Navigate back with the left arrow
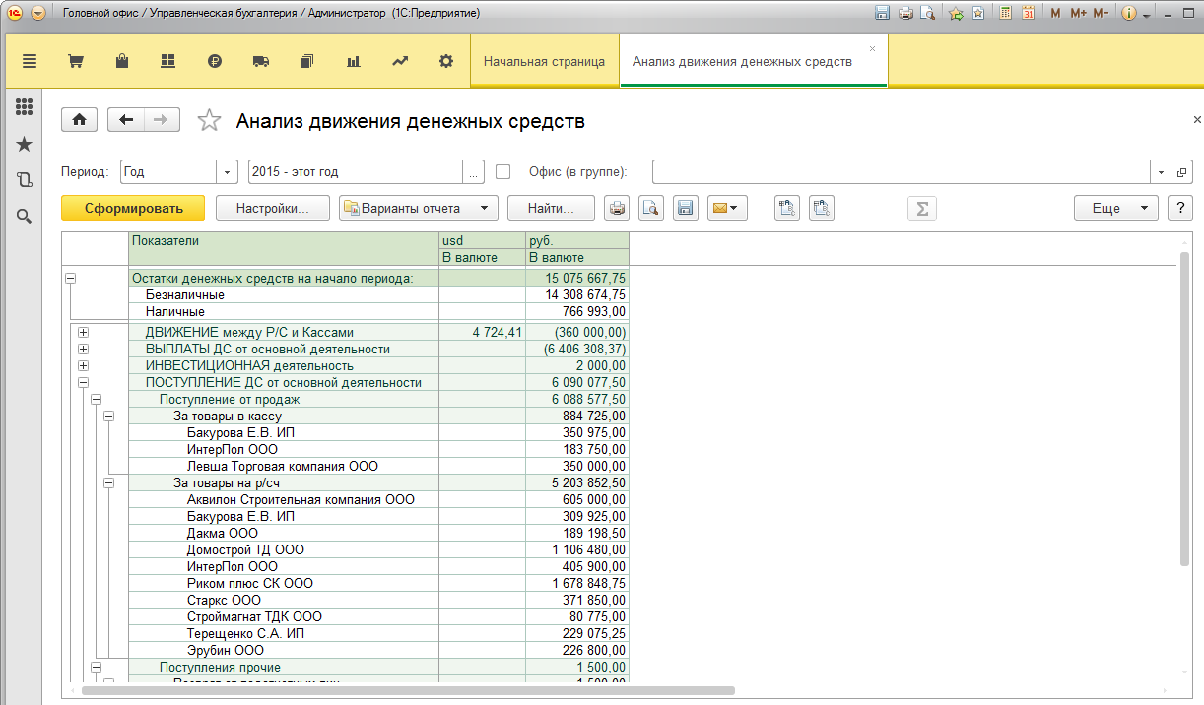The width and height of the screenshot is (1204, 705). tap(126, 120)
